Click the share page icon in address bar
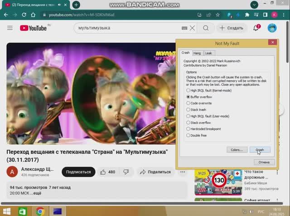290x216 pixels. pyautogui.click(x=208, y=15)
